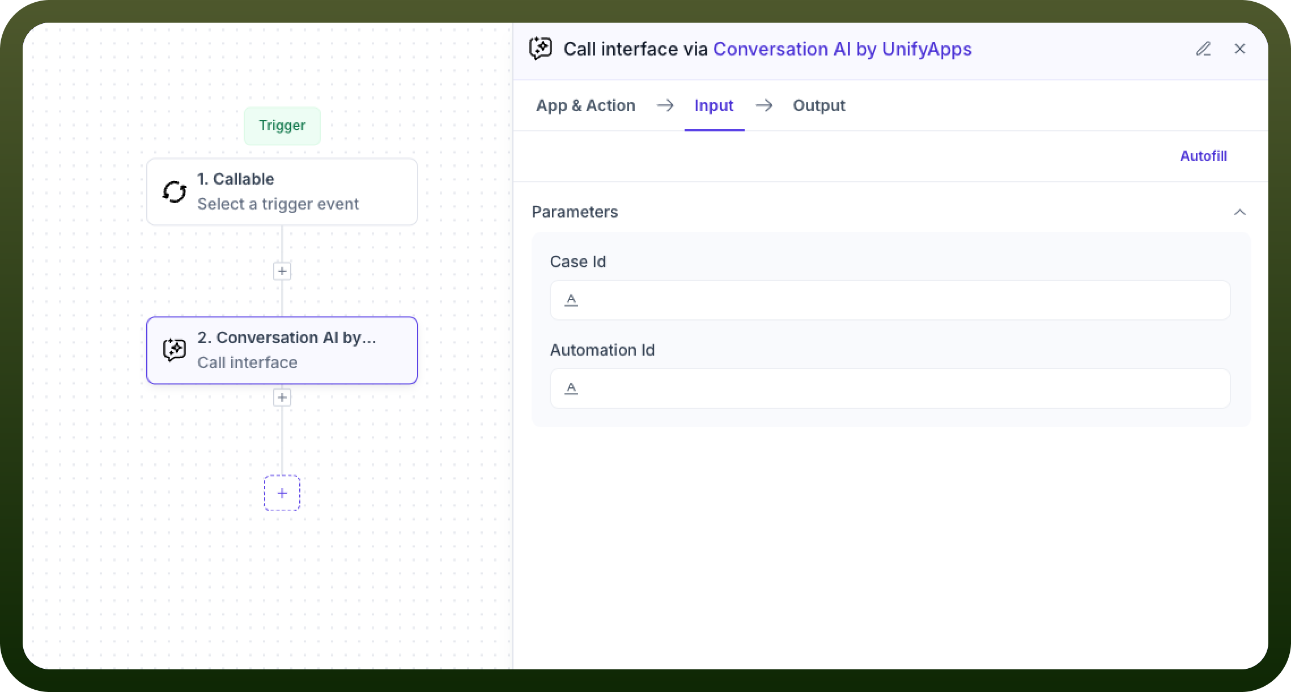Add a step between Callable and Conversation AI

[282, 271]
